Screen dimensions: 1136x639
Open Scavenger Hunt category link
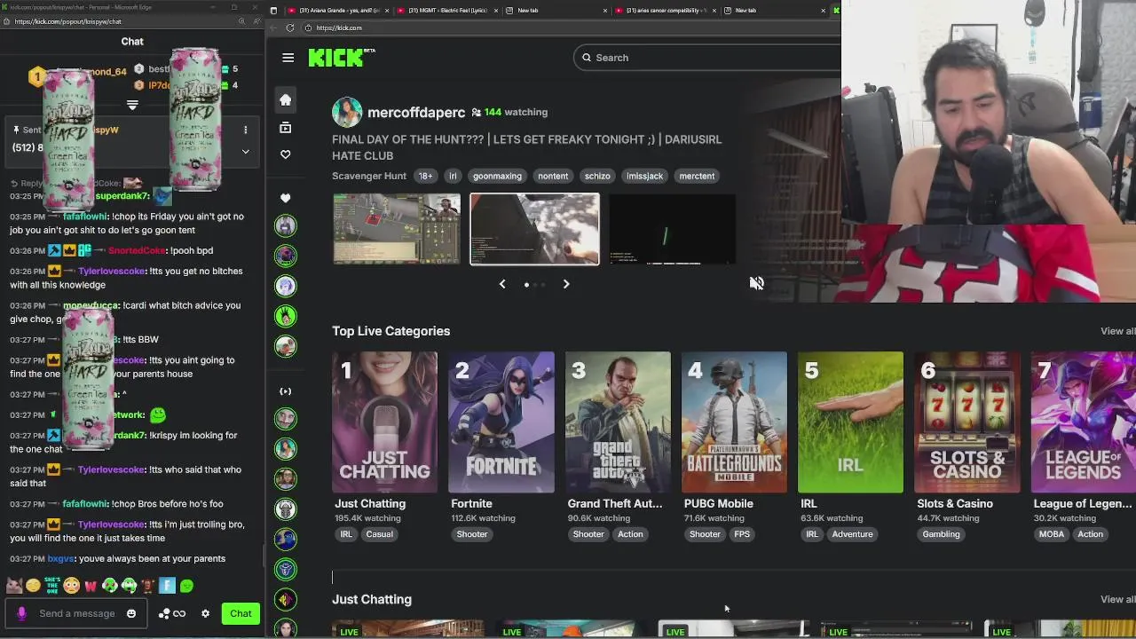coord(369,176)
